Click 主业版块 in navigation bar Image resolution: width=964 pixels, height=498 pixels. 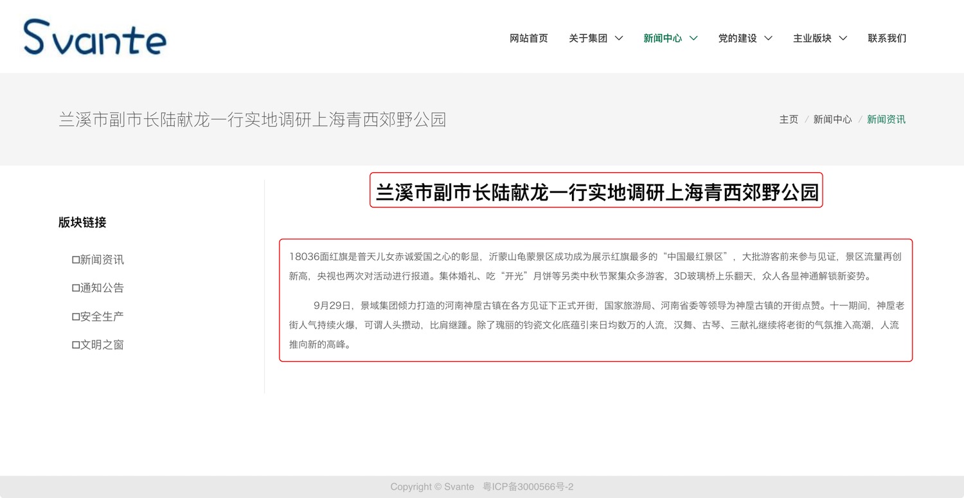[x=812, y=39]
